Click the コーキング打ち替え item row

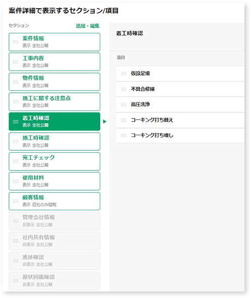coord(180,120)
